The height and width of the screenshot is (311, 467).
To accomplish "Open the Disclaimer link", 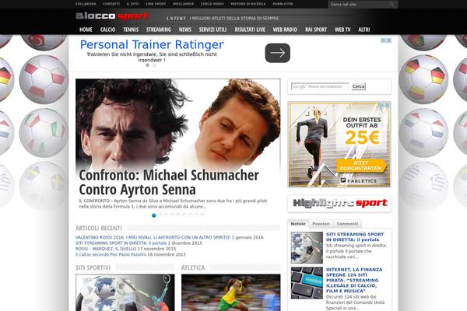I will pos(184,4).
